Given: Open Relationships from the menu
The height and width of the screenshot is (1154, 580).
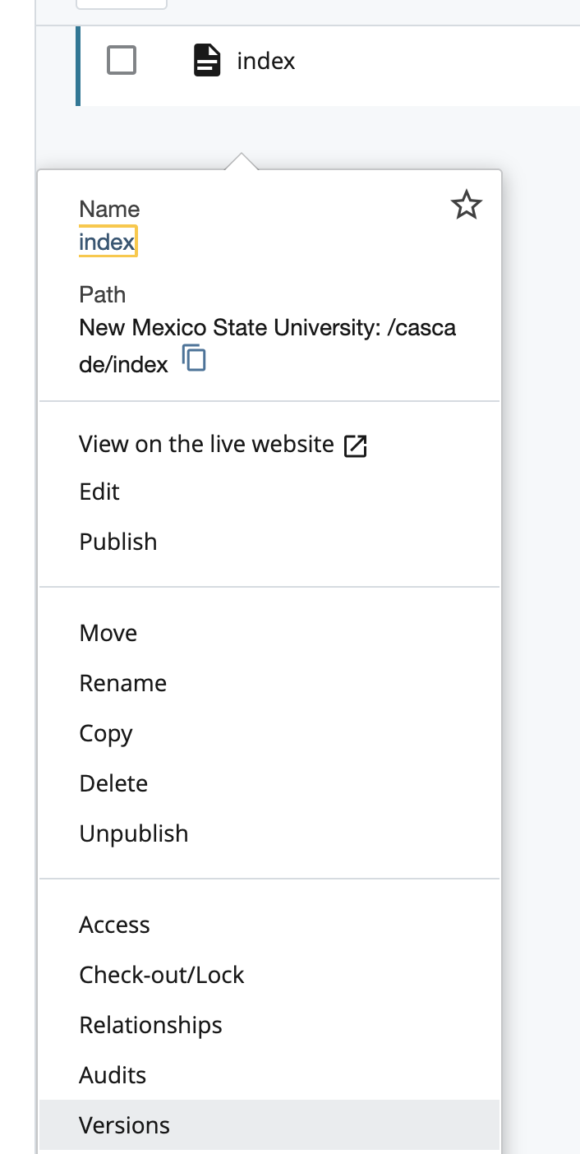Looking at the screenshot, I should (x=150, y=1025).
